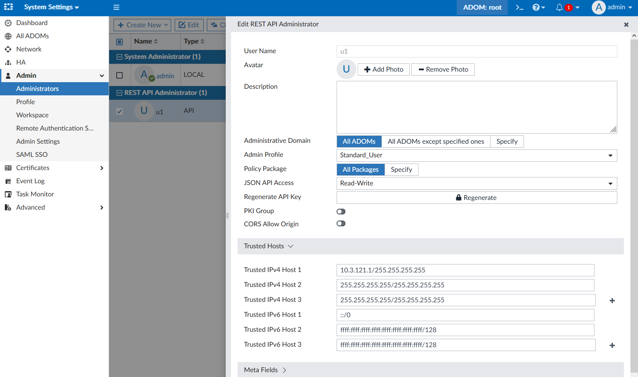Open the Admin Profile dropdown
Screen dimensions: 638x377
point(477,155)
